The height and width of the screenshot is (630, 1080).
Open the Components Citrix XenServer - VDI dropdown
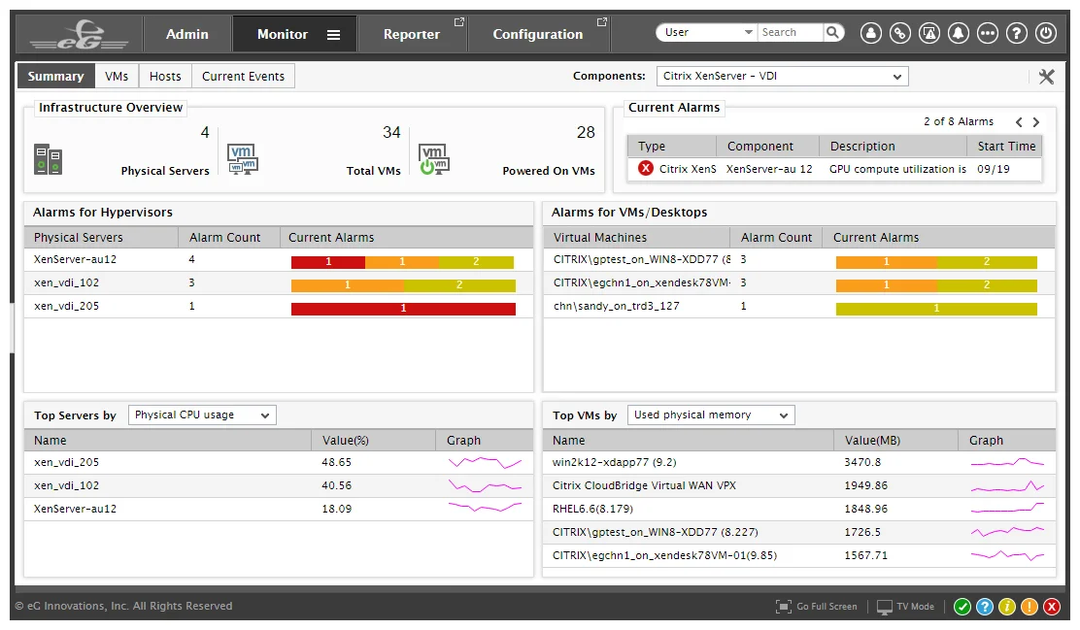[783, 77]
